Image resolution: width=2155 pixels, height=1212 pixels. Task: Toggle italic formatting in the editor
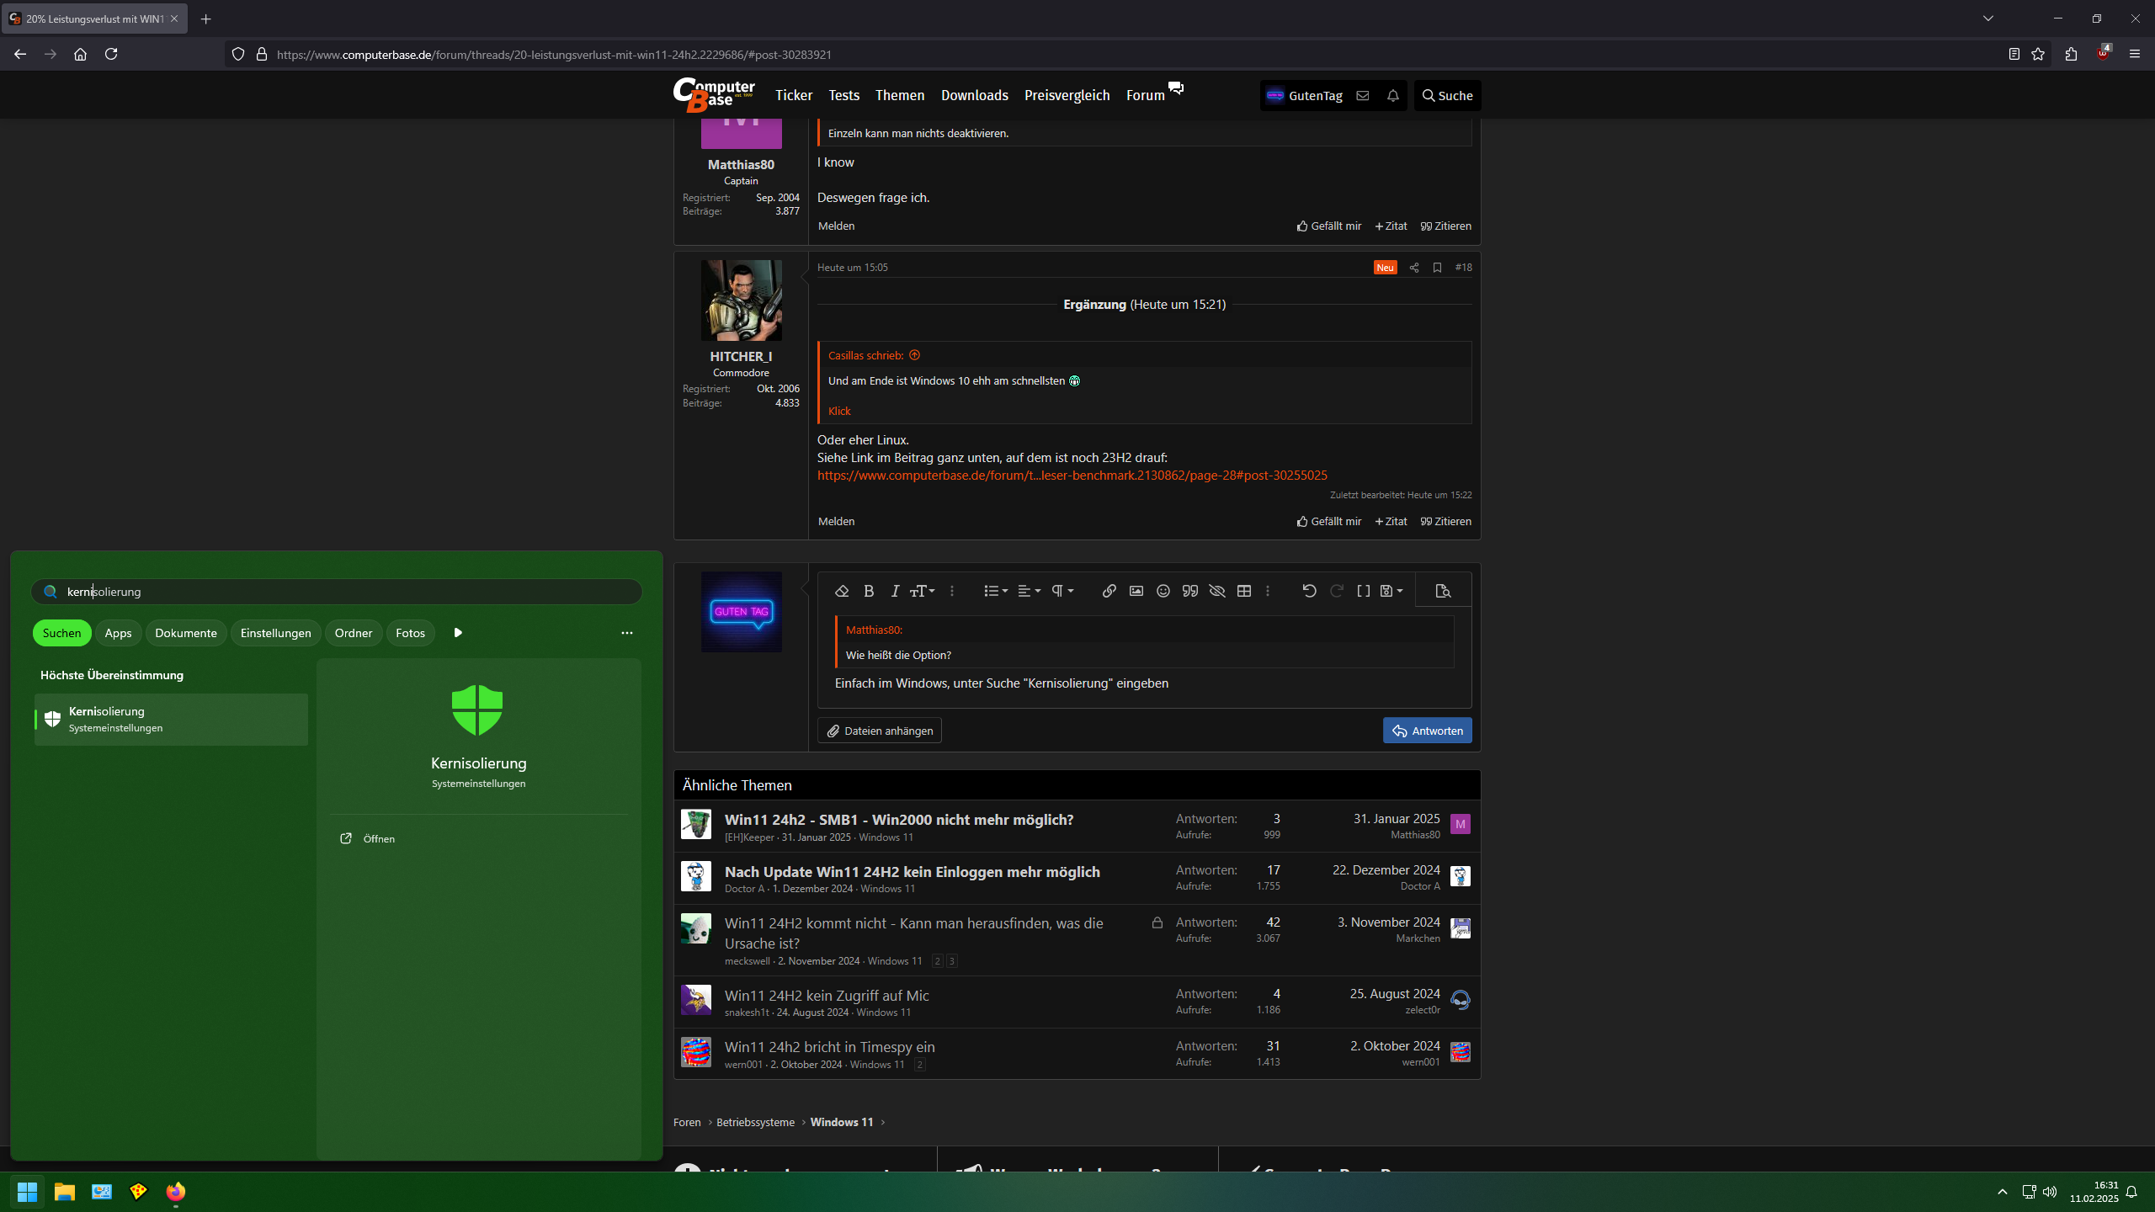point(895,591)
